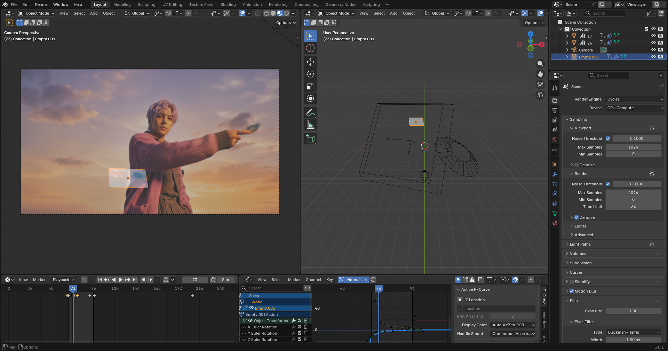
Task: Open graph editor Key menu
Action: (329, 280)
